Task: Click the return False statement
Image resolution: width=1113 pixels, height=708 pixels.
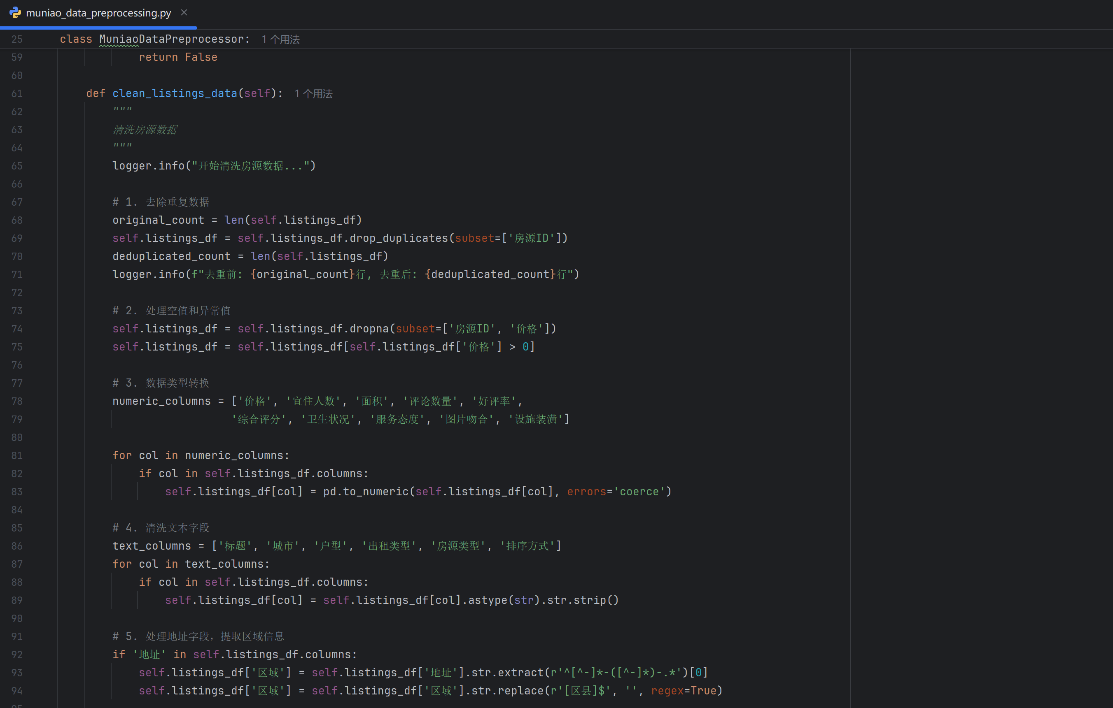Action: (178, 57)
